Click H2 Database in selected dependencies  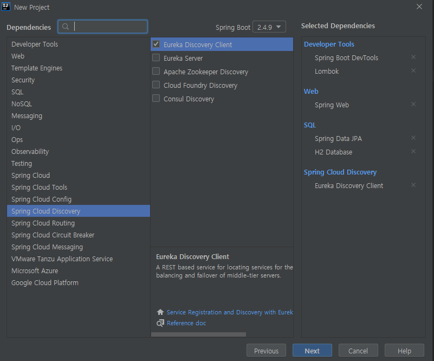click(x=334, y=152)
